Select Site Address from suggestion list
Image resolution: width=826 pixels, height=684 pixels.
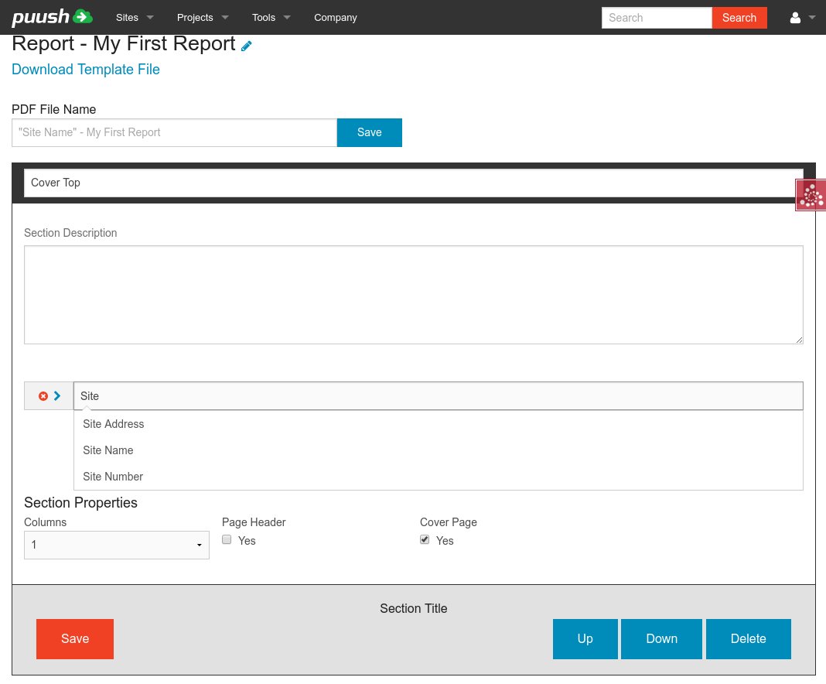coord(114,424)
